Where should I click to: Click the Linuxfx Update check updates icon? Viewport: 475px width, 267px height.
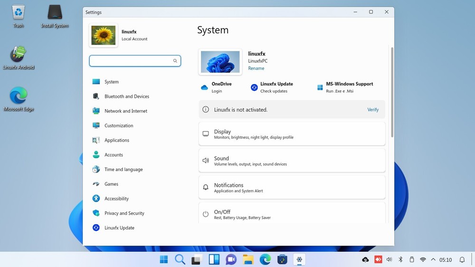[254, 87]
